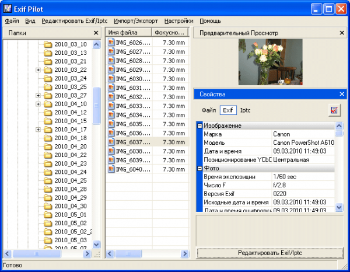Click the IMG_6026 file image icon
Image resolution: width=350 pixels, height=272 pixels.
pyautogui.click(x=111, y=43)
